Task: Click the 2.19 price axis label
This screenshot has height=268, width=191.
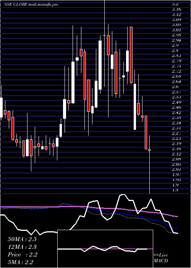Action: pyautogui.click(x=176, y=144)
